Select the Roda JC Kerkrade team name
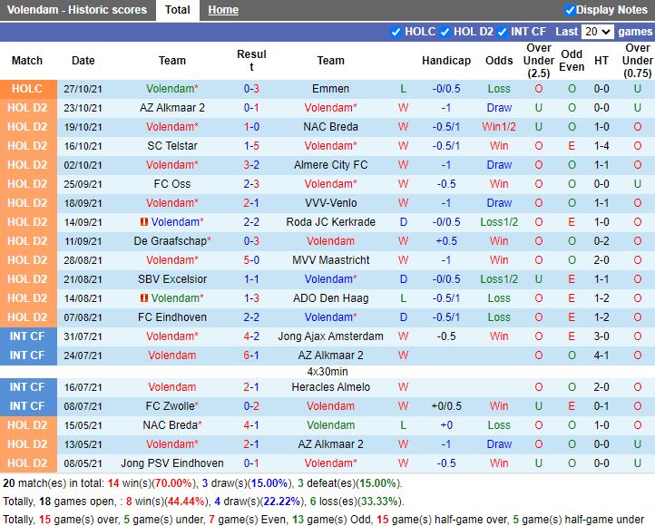The width and height of the screenshot is (655, 526). (330, 222)
